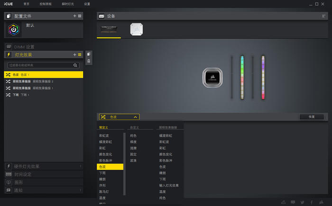This screenshot has height=206, width=332.
Task: Expand the 时间设定 section
Action: click(44, 174)
